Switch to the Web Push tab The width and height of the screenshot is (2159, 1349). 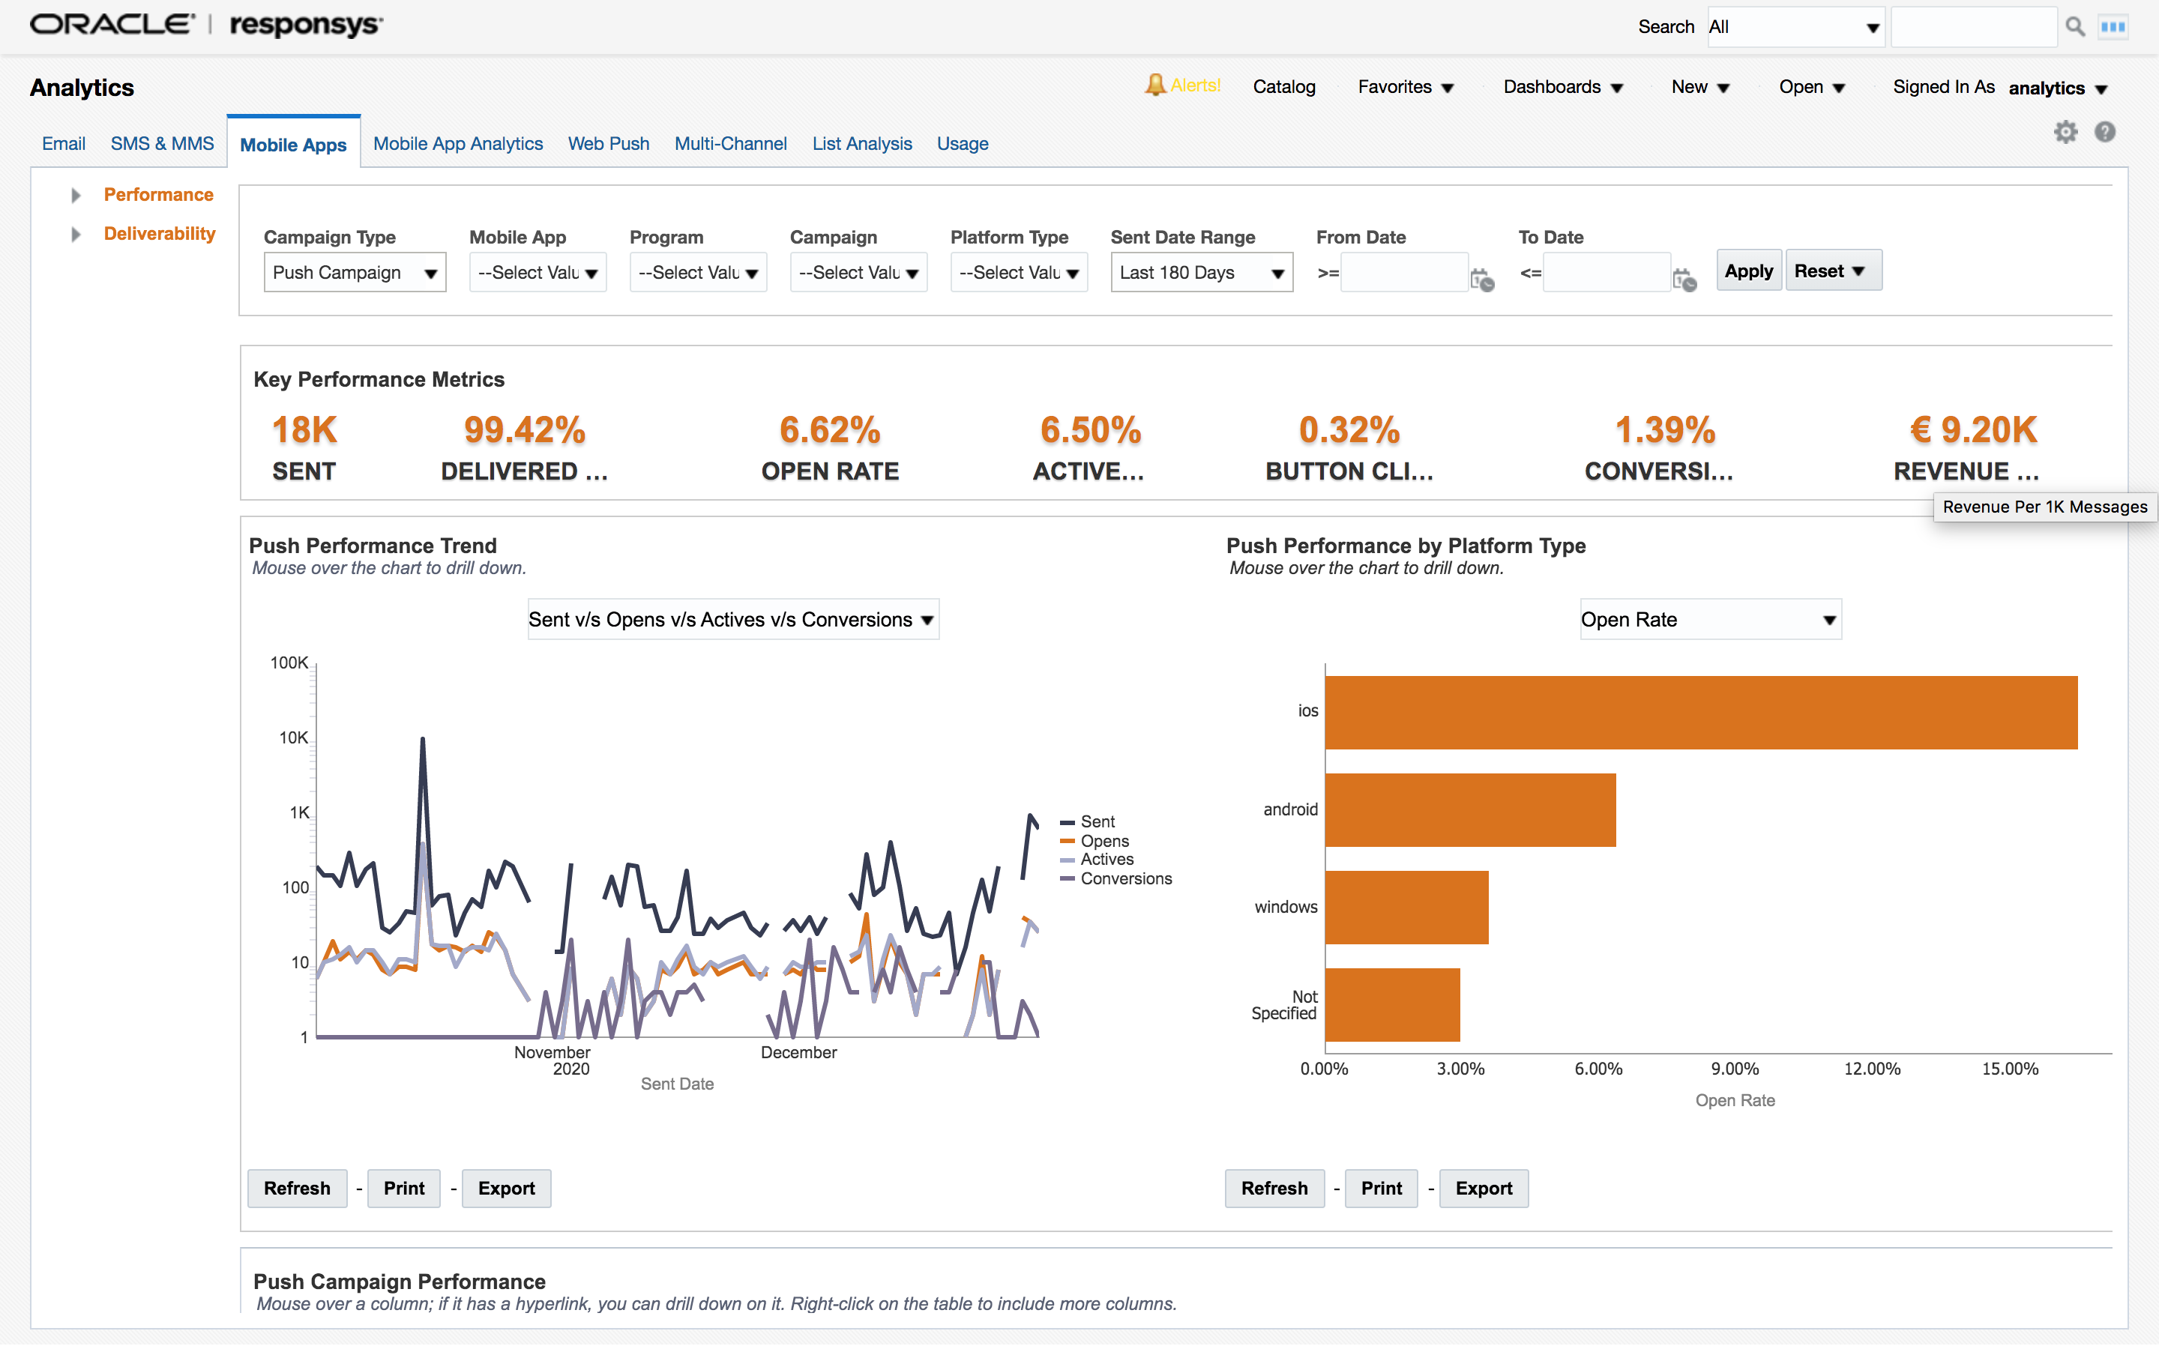point(609,144)
